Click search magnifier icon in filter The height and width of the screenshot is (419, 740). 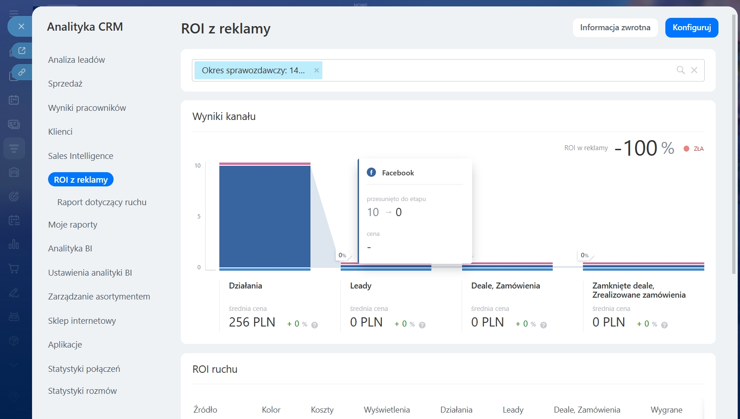tap(680, 70)
